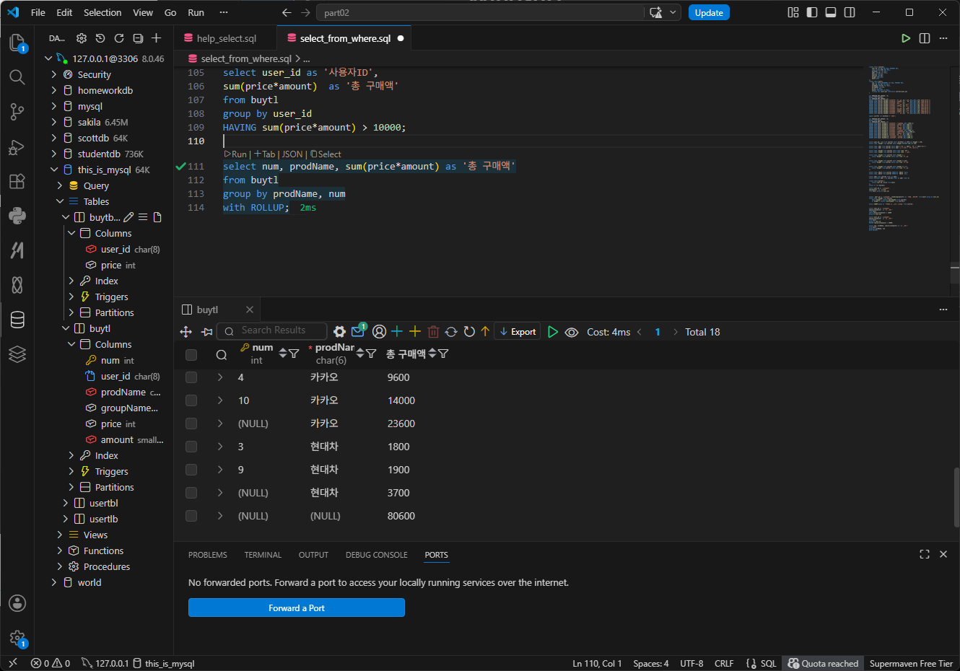Open the Run menu
This screenshot has height=671, width=960.
[196, 12]
